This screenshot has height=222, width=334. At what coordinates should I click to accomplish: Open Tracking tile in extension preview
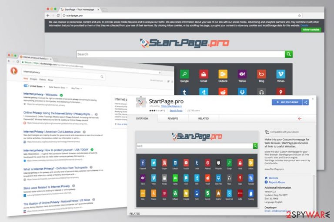(x=250, y=193)
